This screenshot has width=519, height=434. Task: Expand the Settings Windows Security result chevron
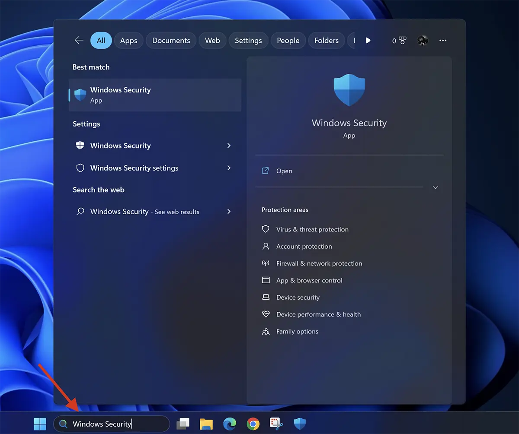click(229, 146)
